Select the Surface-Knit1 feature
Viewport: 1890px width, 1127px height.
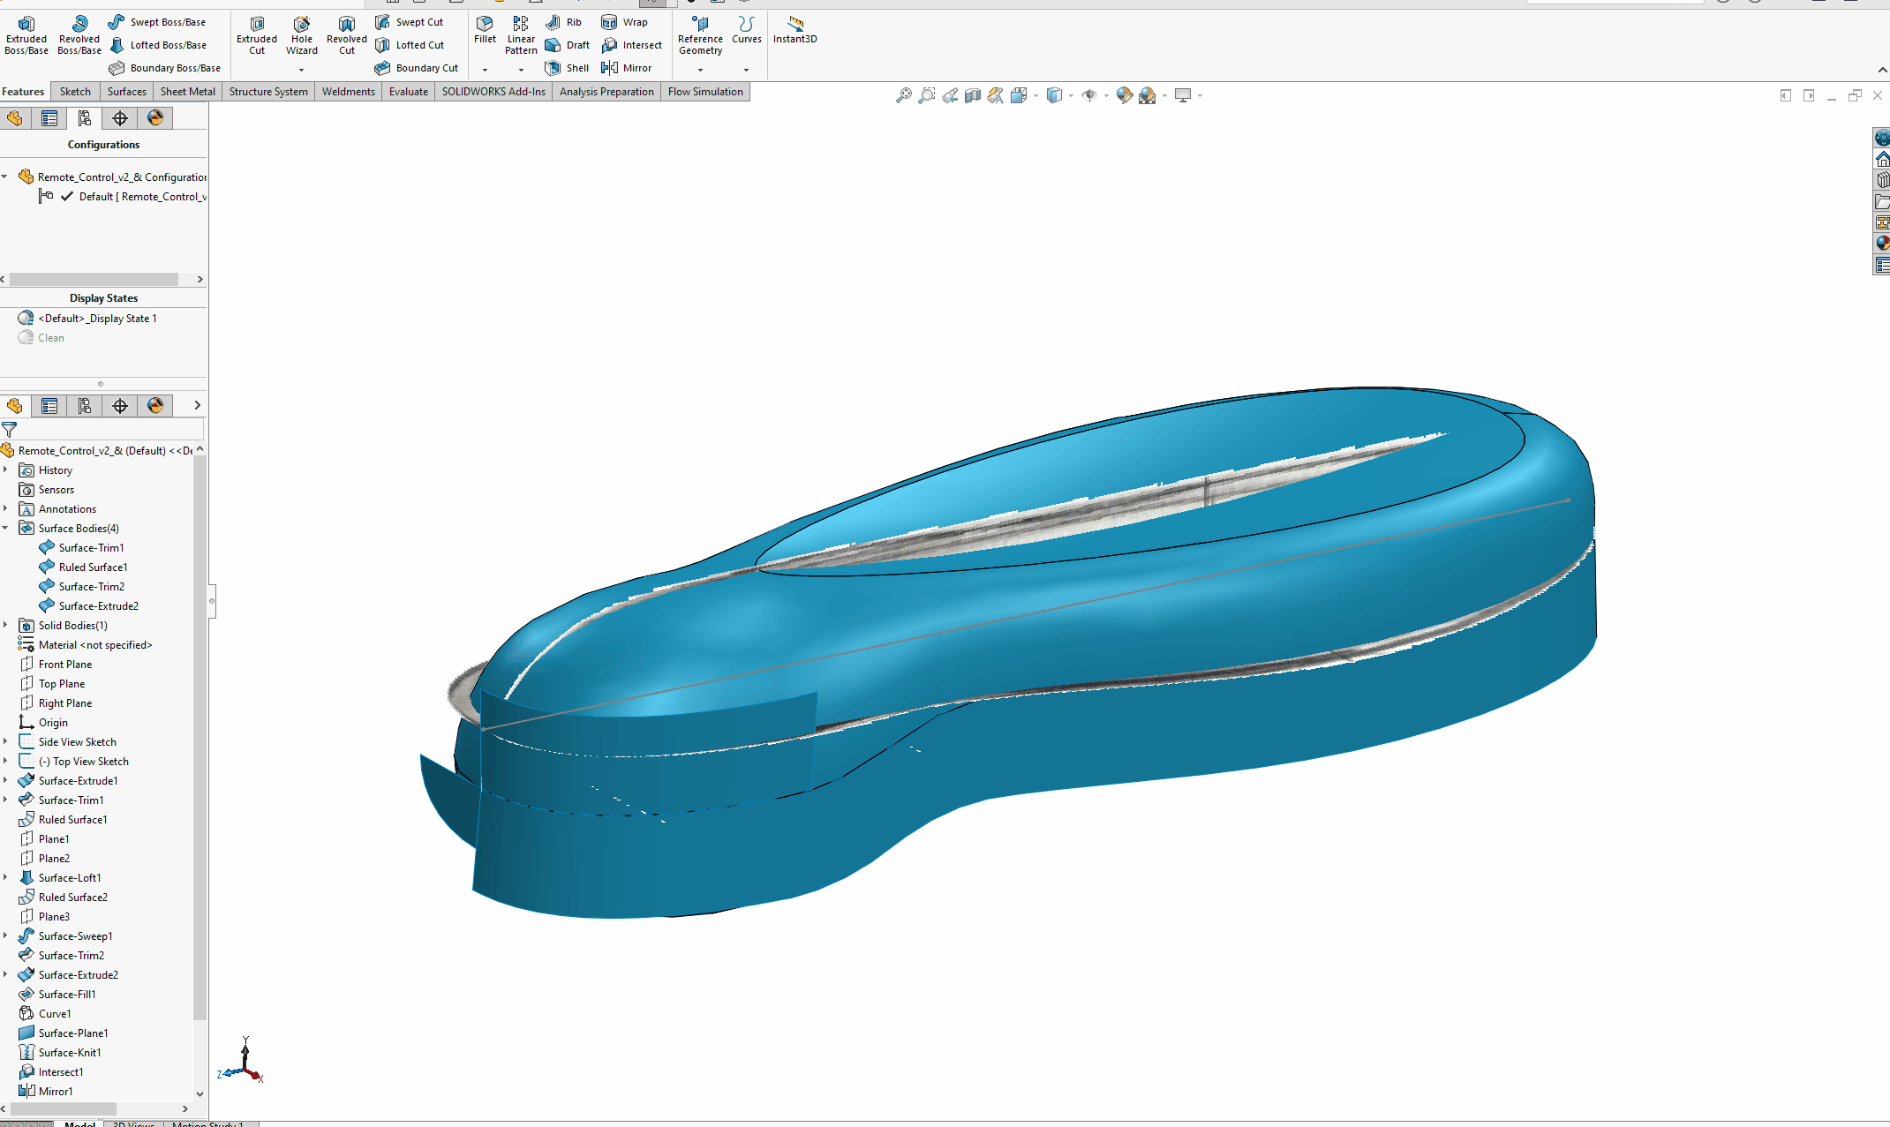tap(70, 1053)
